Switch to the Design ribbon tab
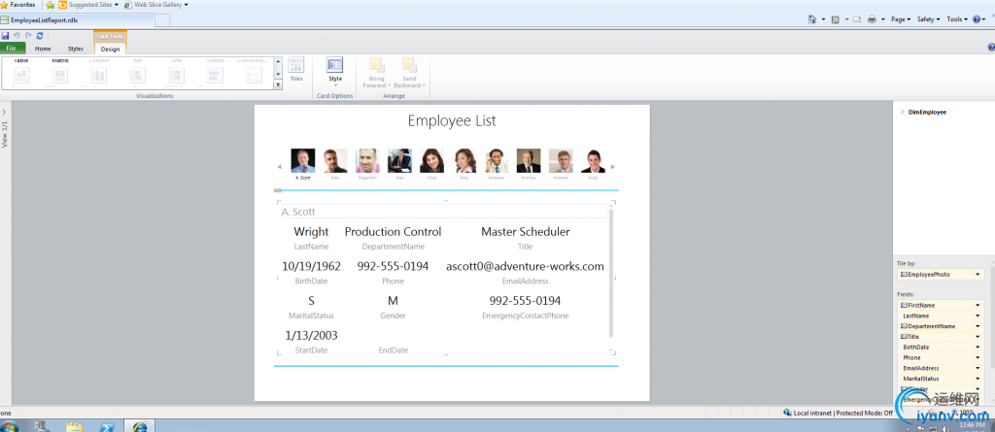The width and height of the screenshot is (995, 432). [110, 49]
